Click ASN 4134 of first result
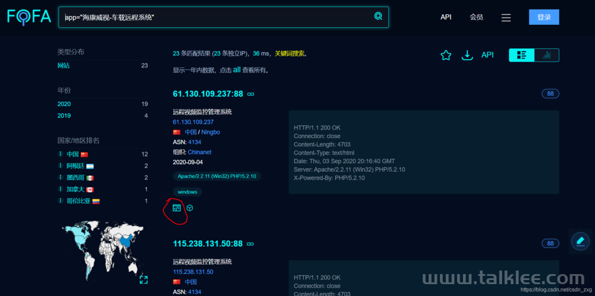The height and width of the screenshot is (296, 595). point(195,142)
